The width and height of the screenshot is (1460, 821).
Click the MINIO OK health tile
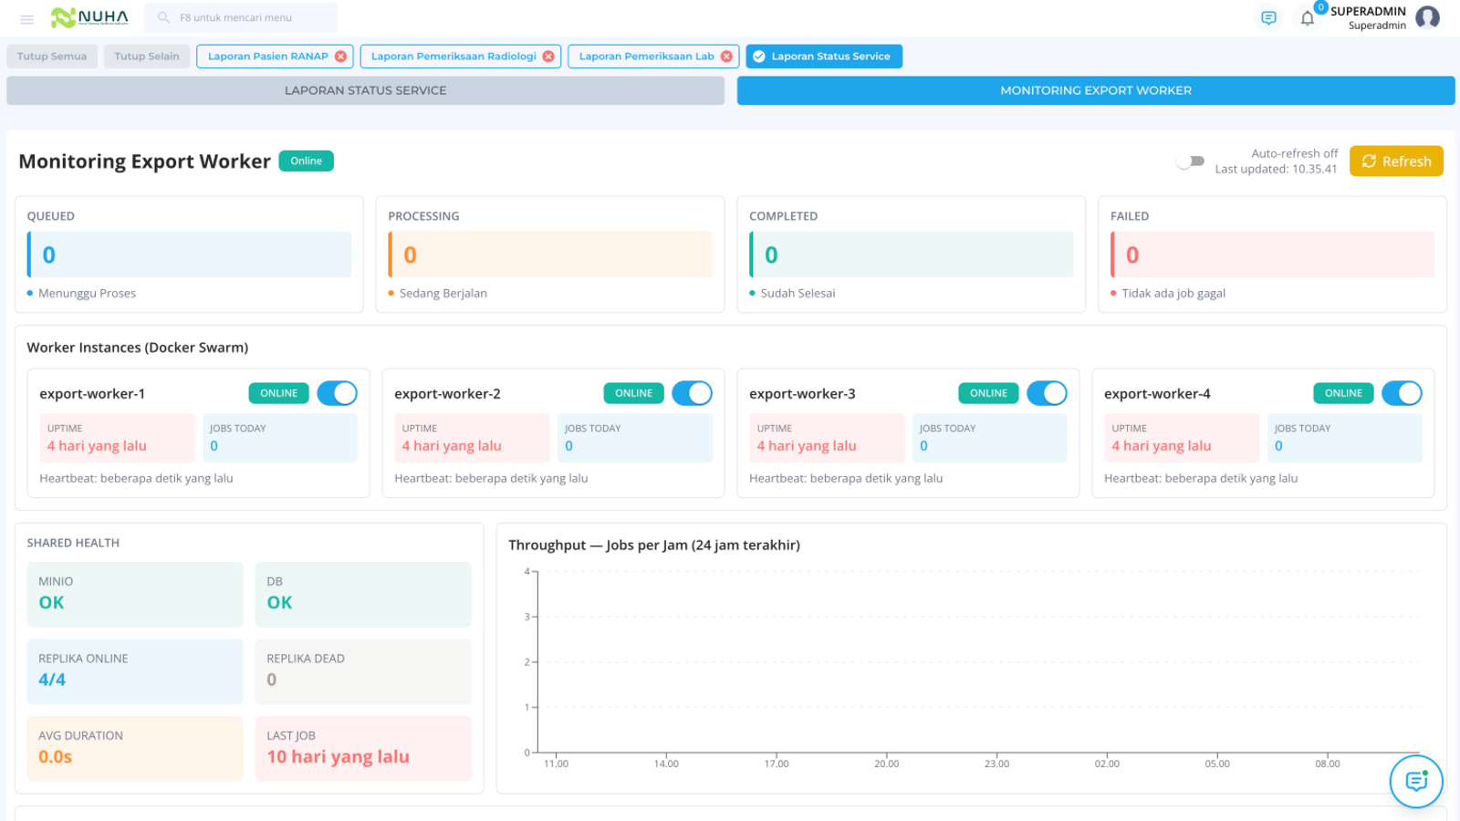pos(135,595)
